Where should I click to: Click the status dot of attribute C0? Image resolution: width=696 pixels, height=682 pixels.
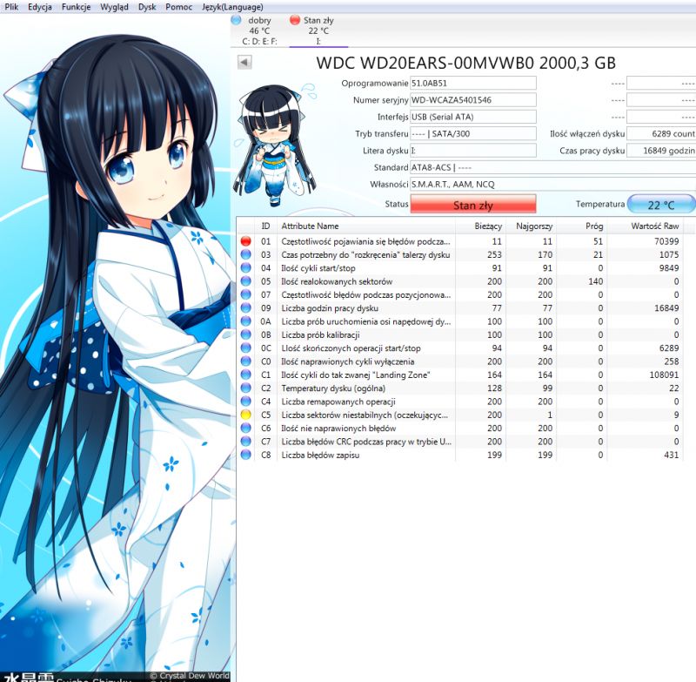tap(245, 361)
